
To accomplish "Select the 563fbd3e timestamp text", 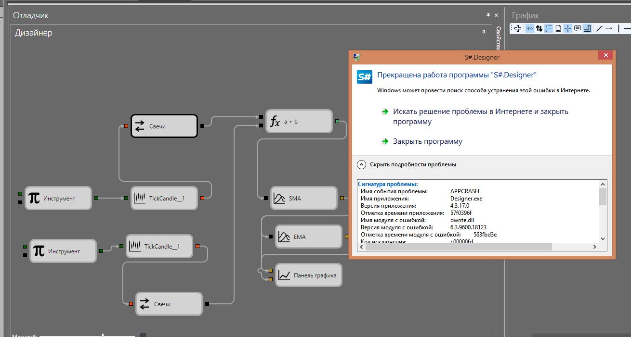I will point(485,235).
